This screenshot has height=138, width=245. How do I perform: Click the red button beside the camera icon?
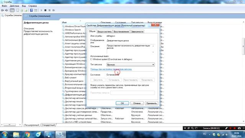coord(235,128)
